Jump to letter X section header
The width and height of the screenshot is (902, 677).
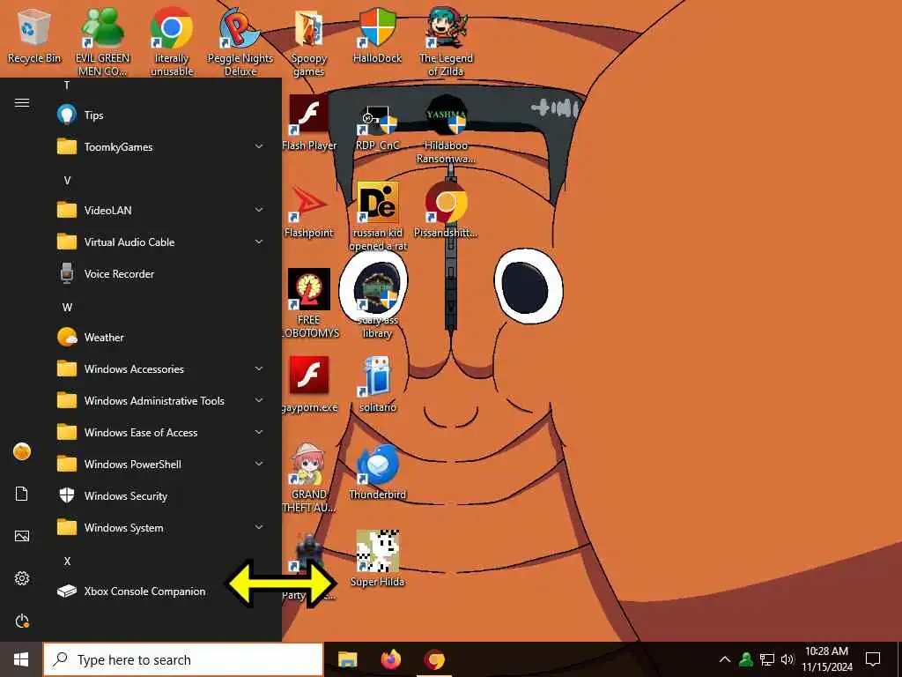[67, 562]
